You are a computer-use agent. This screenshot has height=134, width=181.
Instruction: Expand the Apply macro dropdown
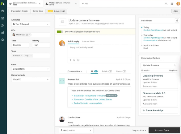click(76, 130)
